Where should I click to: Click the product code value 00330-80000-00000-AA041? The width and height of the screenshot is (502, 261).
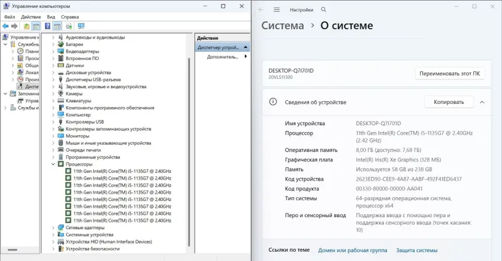[389, 188]
